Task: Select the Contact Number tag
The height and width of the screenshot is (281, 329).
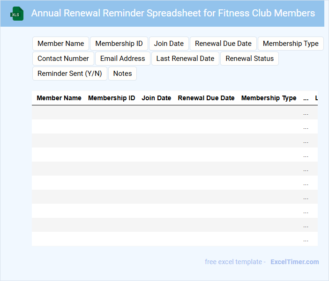Action: point(63,59)
